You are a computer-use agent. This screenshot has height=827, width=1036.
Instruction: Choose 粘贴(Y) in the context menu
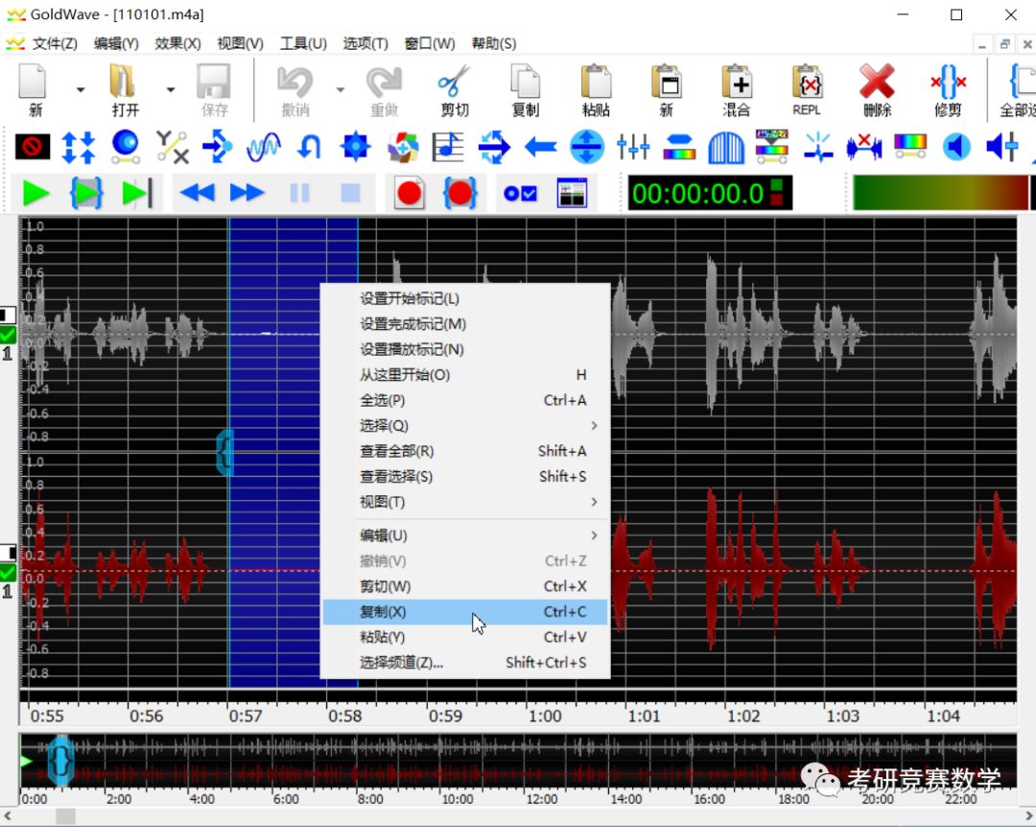[465, 637]
